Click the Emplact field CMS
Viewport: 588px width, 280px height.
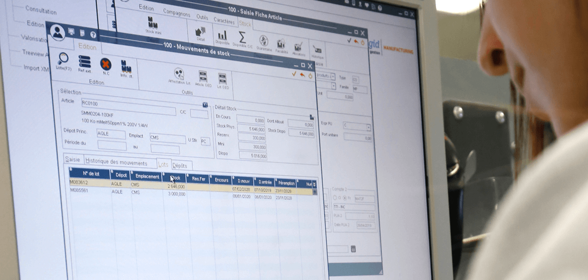tap(167, 138)
